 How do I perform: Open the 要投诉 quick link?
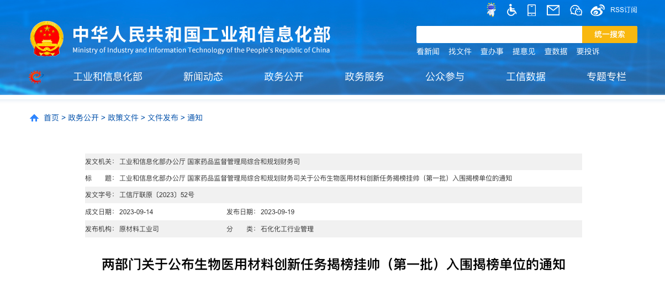(x=588, y=51)
